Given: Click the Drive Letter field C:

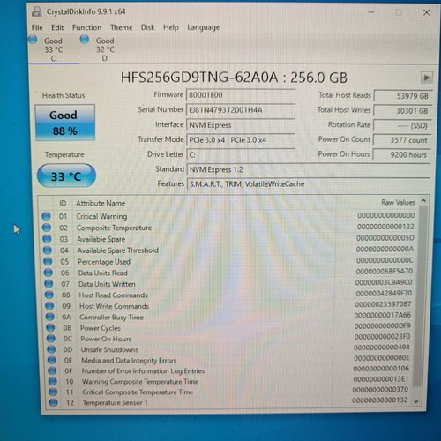Looking at the screenshot, I should point(241,154).
